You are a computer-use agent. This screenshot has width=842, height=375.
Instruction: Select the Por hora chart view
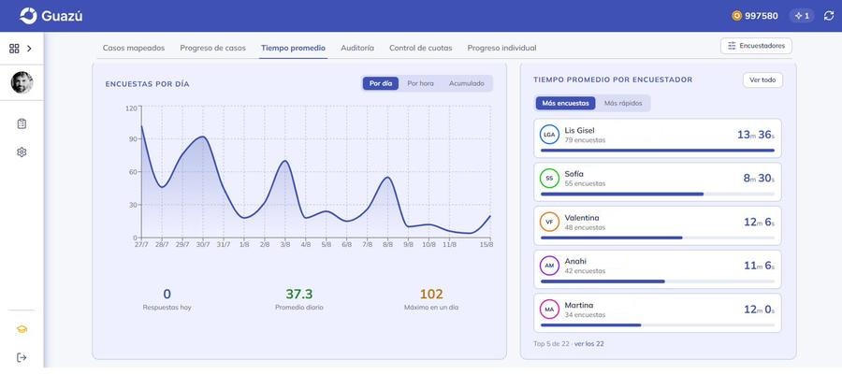pos(420,83)
